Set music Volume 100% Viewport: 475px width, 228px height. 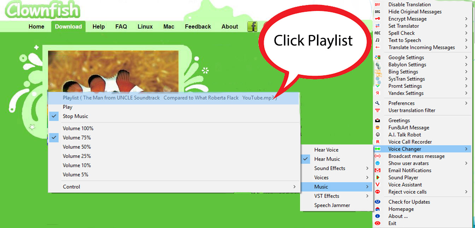click(174, 128)
